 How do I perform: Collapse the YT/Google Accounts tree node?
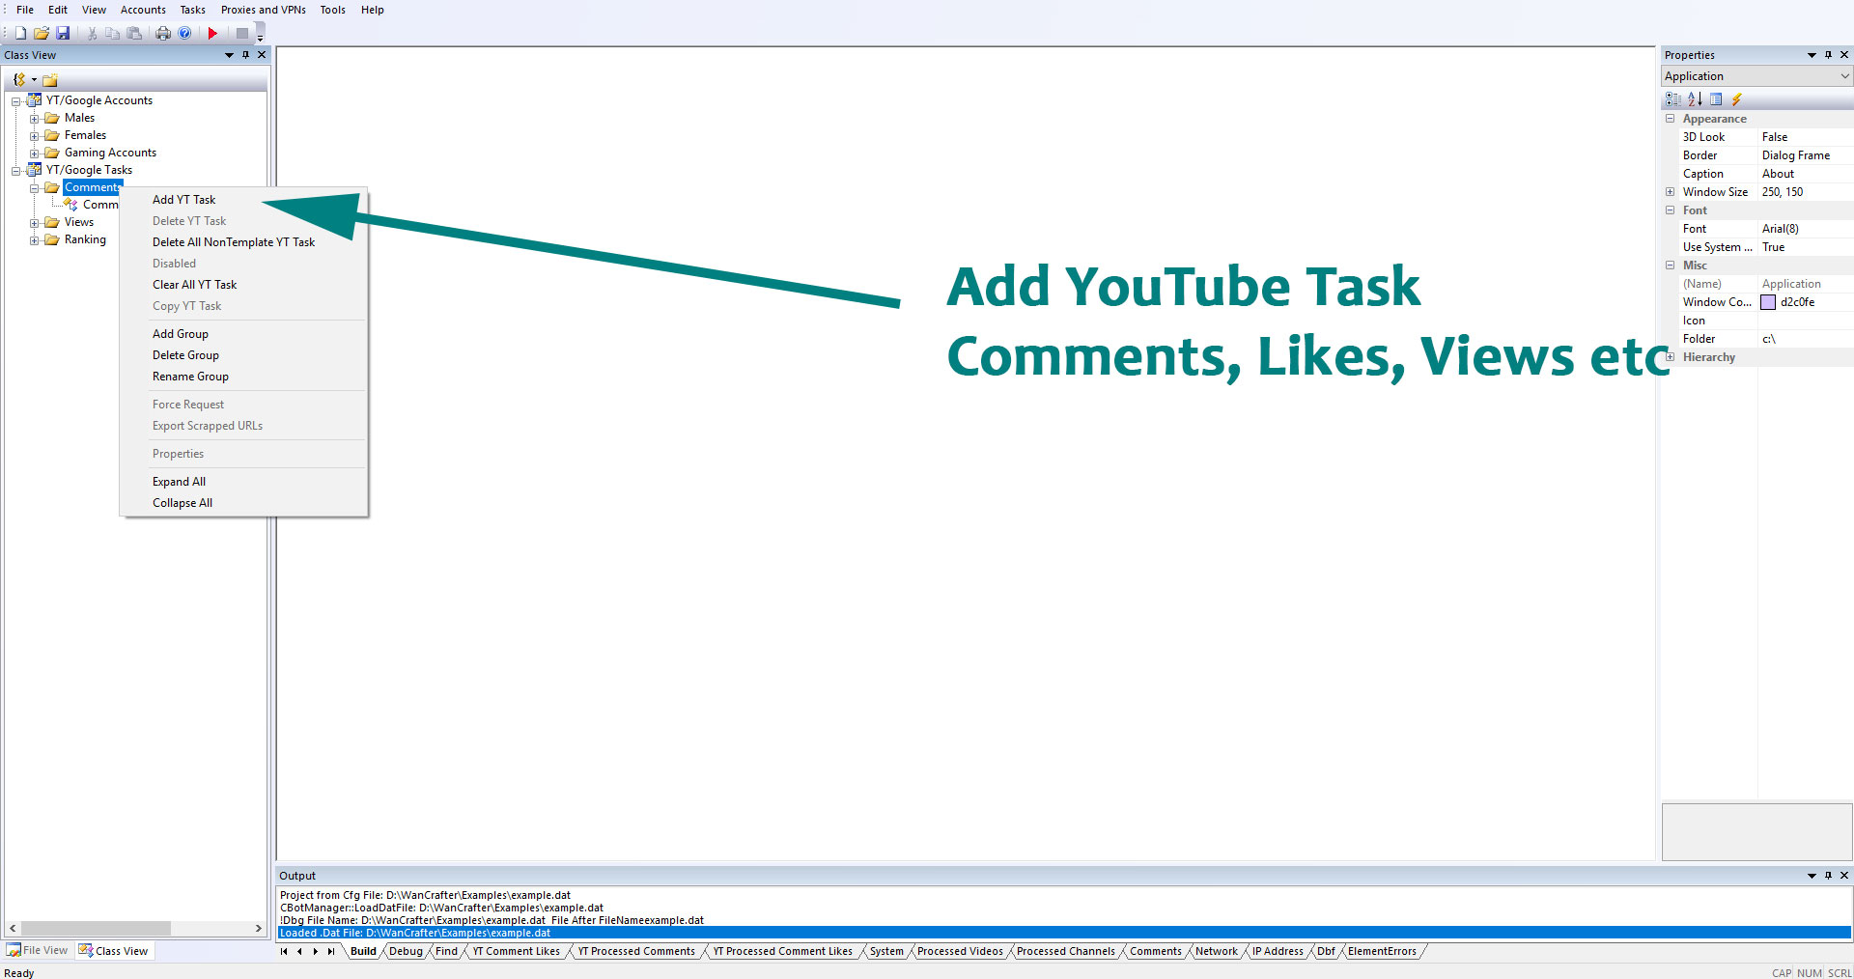click(16, 101)
